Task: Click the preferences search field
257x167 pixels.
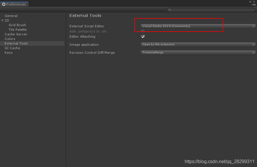Action: click(211, 10)
